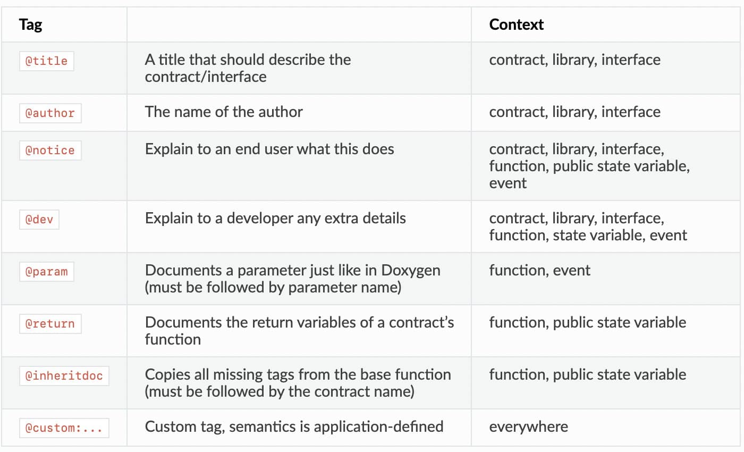Click the @param tag code label
The image size is (744, 452).
pyautogui.click(x=47, y=272)
